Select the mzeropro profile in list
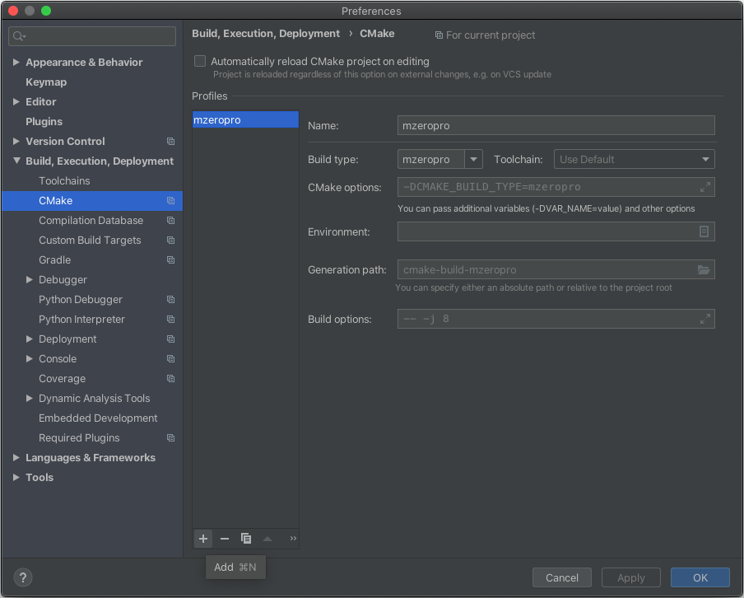The image size is (744, 598). 245,119
